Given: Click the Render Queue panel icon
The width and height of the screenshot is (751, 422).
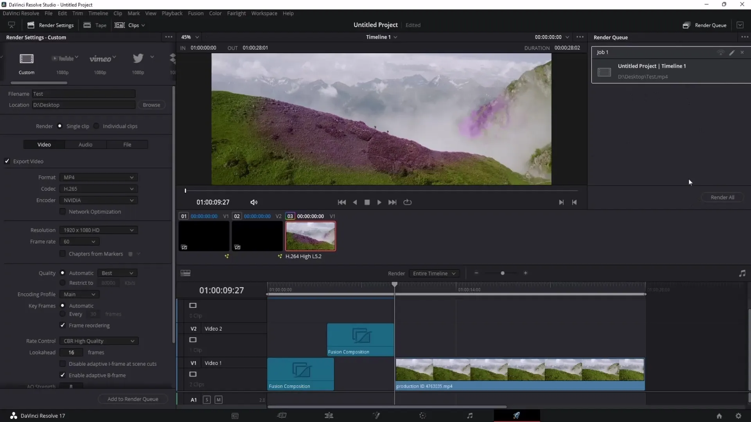Looking at the screenshot, I should pos(686,25).
